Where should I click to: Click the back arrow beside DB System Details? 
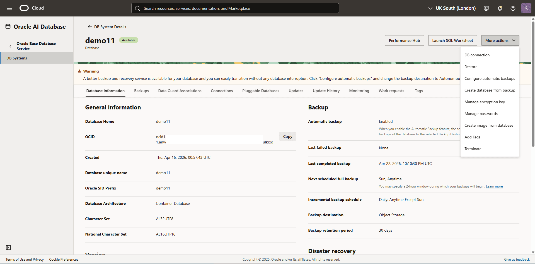click(x=90, y=27)
